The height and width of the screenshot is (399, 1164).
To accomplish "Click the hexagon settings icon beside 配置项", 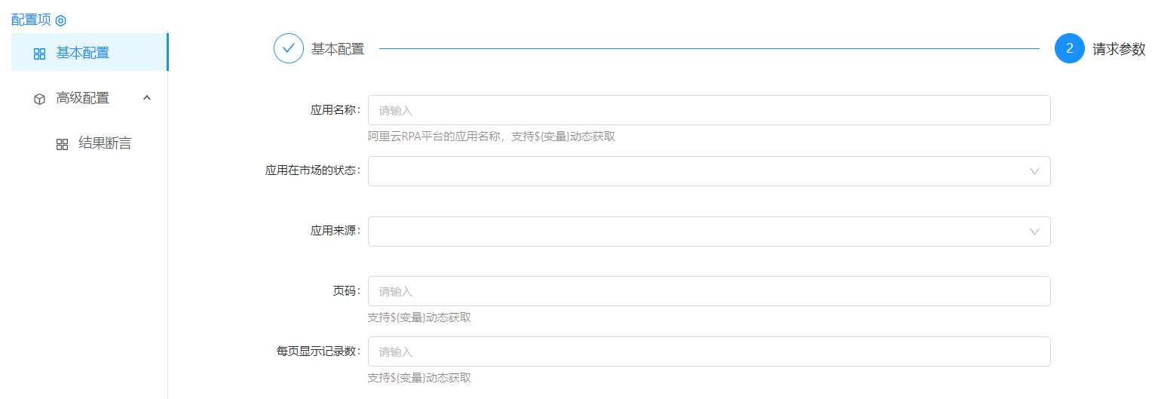I will click(61, 20).
